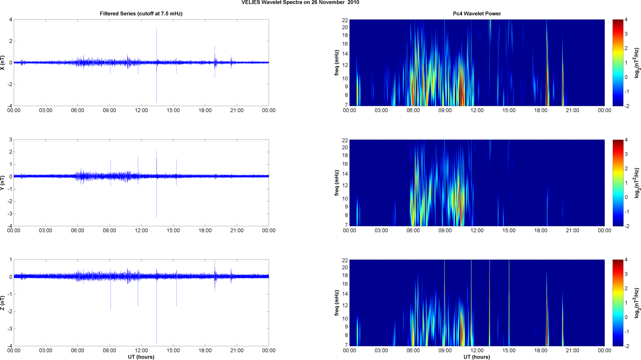Select the Z (nT) axis label

(x=3, y=303)
